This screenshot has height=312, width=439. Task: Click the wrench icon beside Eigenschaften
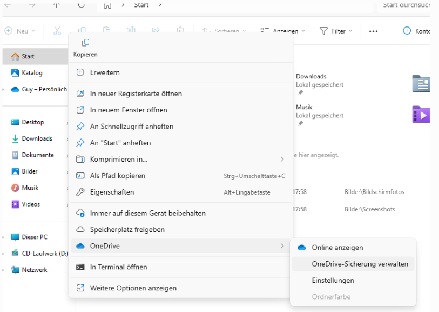pos(80,192)
